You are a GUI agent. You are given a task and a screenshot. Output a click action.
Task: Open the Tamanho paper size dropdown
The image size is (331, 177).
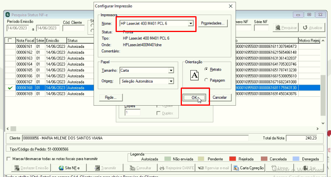pos(171,70)
